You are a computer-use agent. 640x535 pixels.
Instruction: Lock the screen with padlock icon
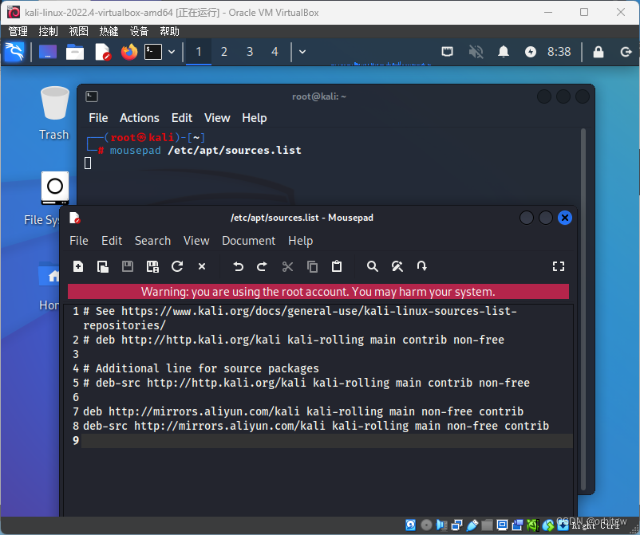coord(599,52)
